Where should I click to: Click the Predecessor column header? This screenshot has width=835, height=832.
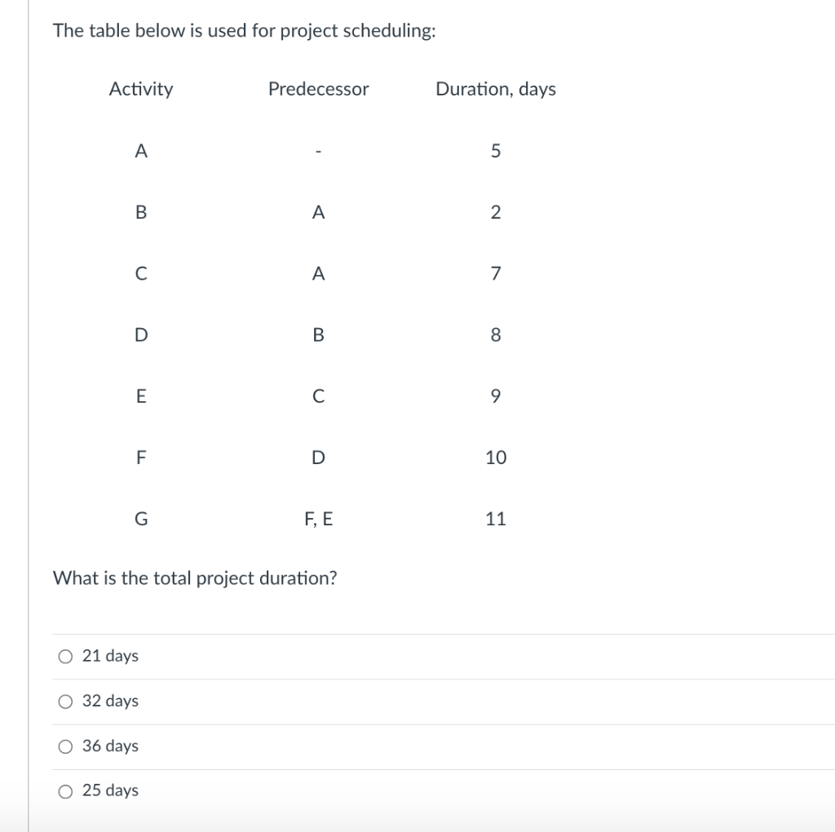[x=318, y=89]
